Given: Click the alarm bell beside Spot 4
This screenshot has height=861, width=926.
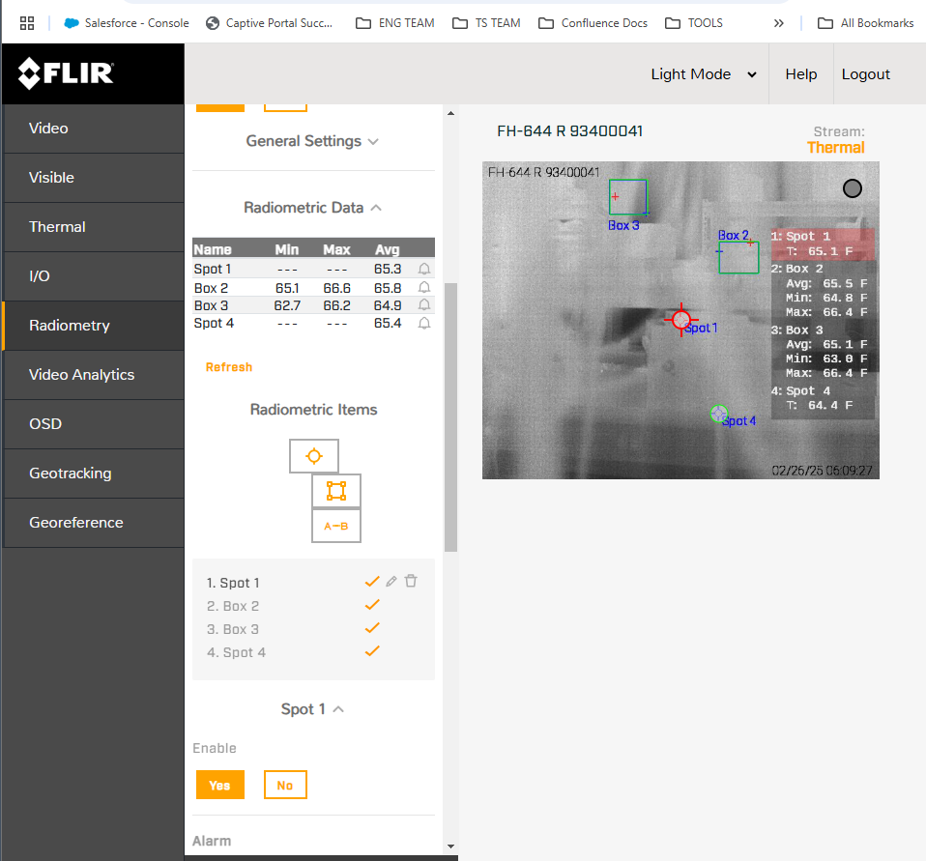Looking at the screenshot, I should click(x=423, y=323).
